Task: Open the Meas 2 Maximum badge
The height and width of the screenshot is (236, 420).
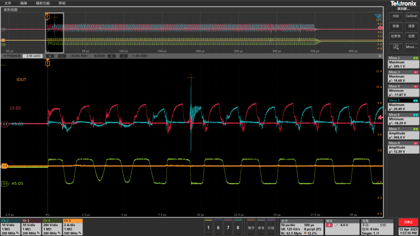Action: [x=403, y=62]
